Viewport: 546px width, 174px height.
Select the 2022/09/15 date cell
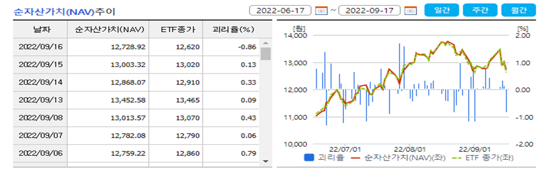click(x=41, y=65)
